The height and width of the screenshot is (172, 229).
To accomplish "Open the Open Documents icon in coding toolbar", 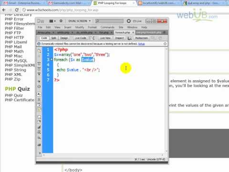I will pyautogui.click(x=39, y=51).
